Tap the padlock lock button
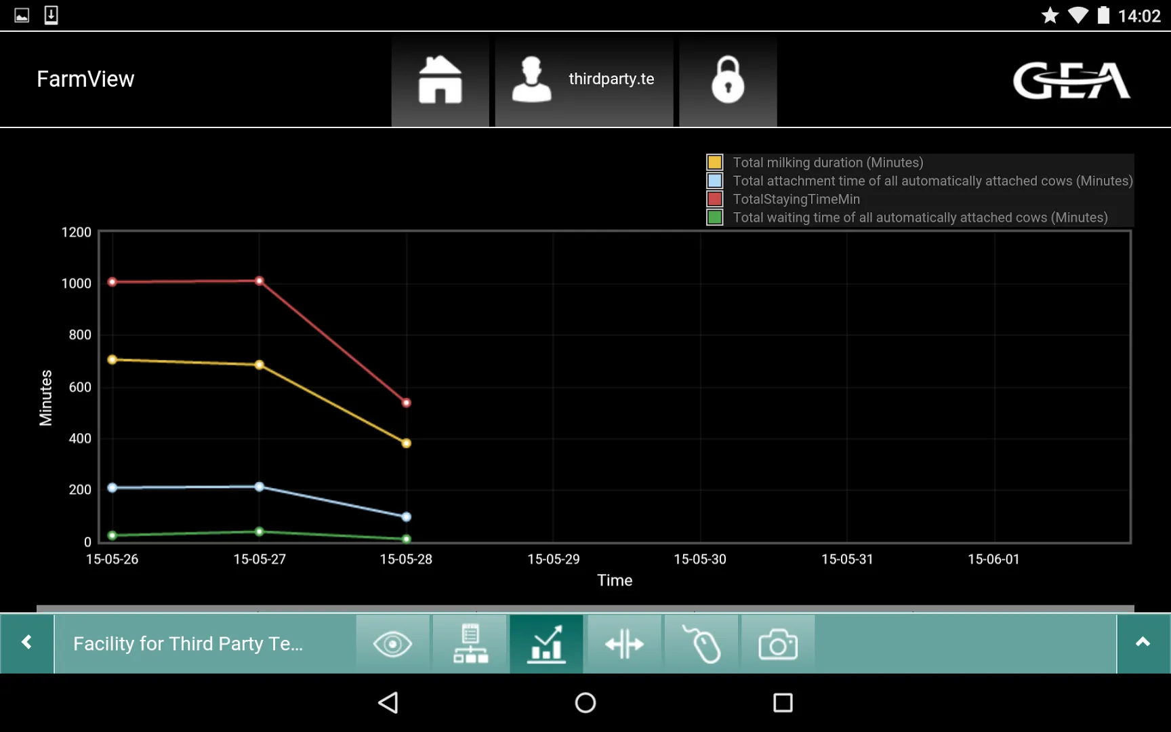The width and height of the screenshot is (1171, 732). pos(728,82)
